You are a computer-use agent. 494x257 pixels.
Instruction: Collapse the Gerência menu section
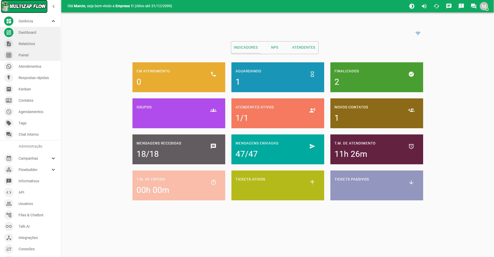tap(53, 21)
